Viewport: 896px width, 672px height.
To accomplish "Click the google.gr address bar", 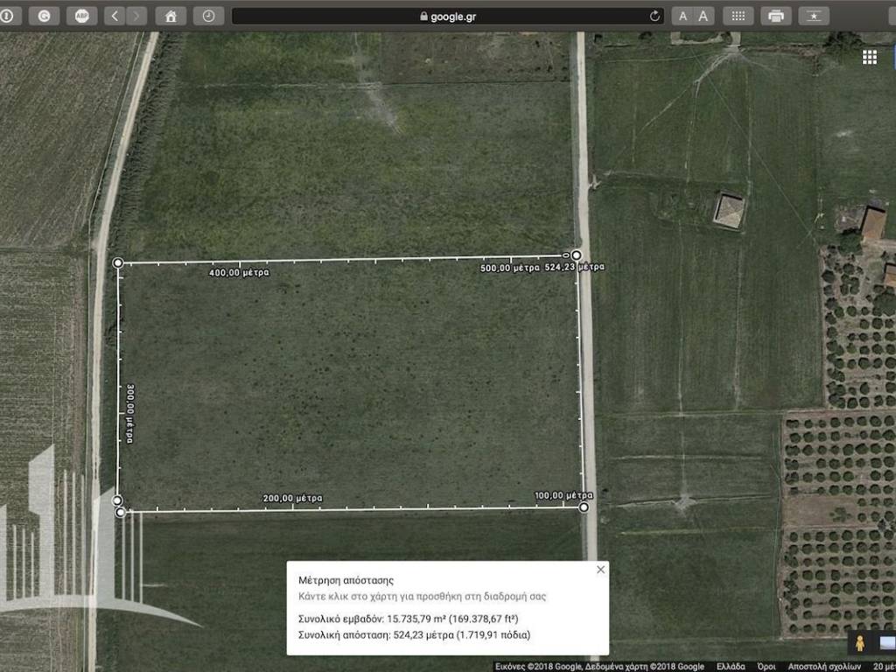I will point(446,16).
